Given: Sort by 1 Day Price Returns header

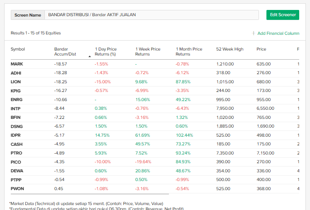Looking at the screenshot, I should (106, 51).
